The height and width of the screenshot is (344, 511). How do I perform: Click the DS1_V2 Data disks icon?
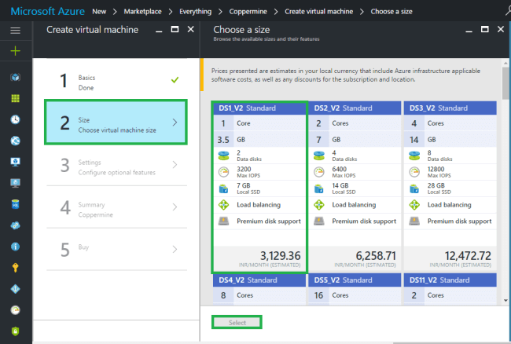pos(223,156)
